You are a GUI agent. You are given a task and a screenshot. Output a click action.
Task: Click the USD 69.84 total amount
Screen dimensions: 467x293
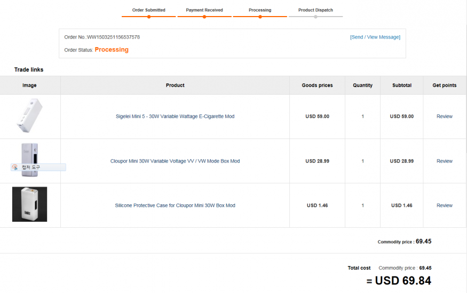(403, 281)
